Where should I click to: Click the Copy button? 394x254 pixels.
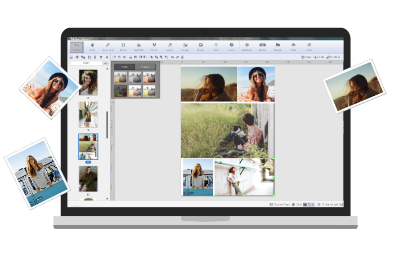pyautogui.click(x=306, y=57)
